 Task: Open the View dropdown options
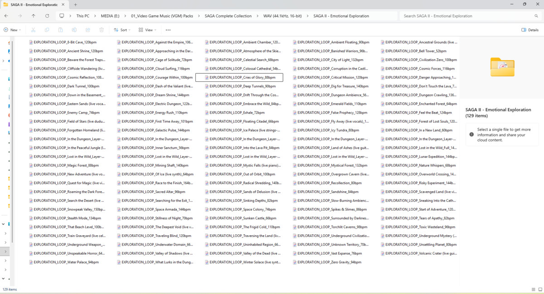point(148,30)
